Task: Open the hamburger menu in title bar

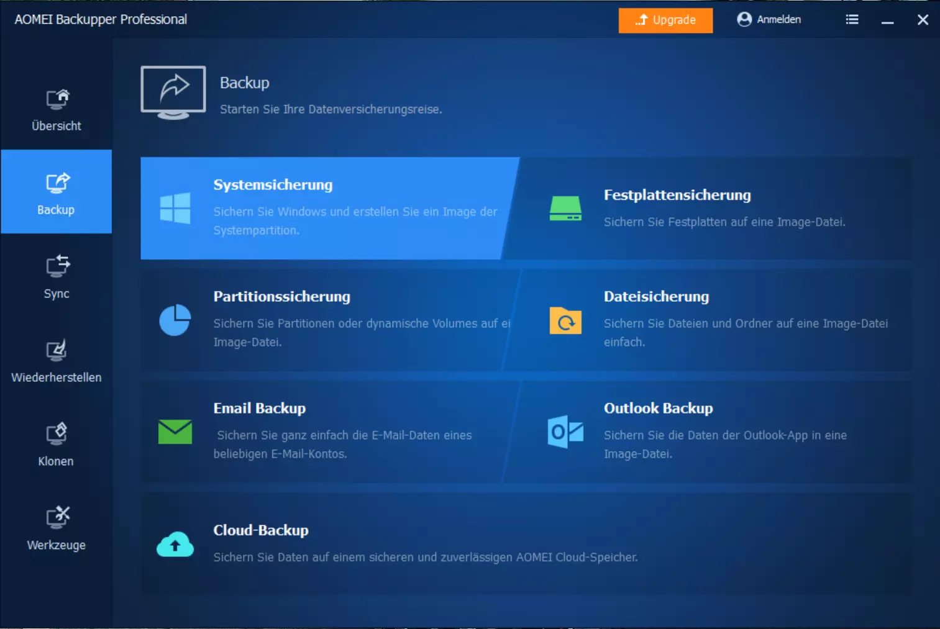Action: tap(852, 20)
